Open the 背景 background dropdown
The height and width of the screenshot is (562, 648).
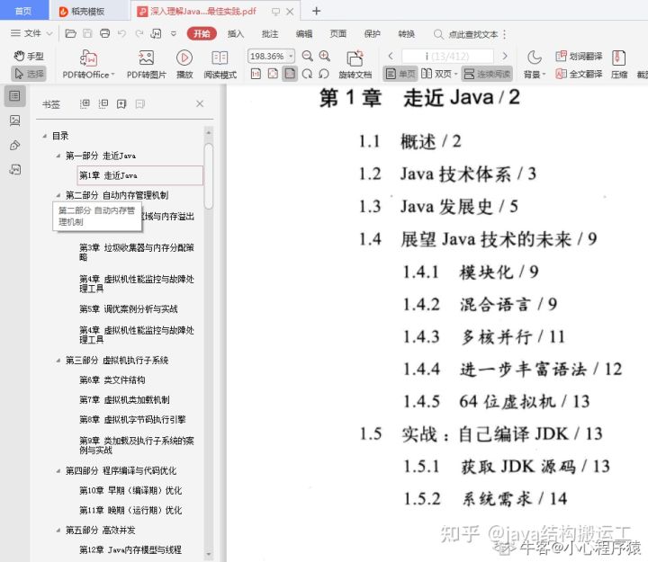535,64
